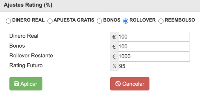Click the Rating Futuro field label
This screenshot has width=200, height=92.
[x=26, y=65]
